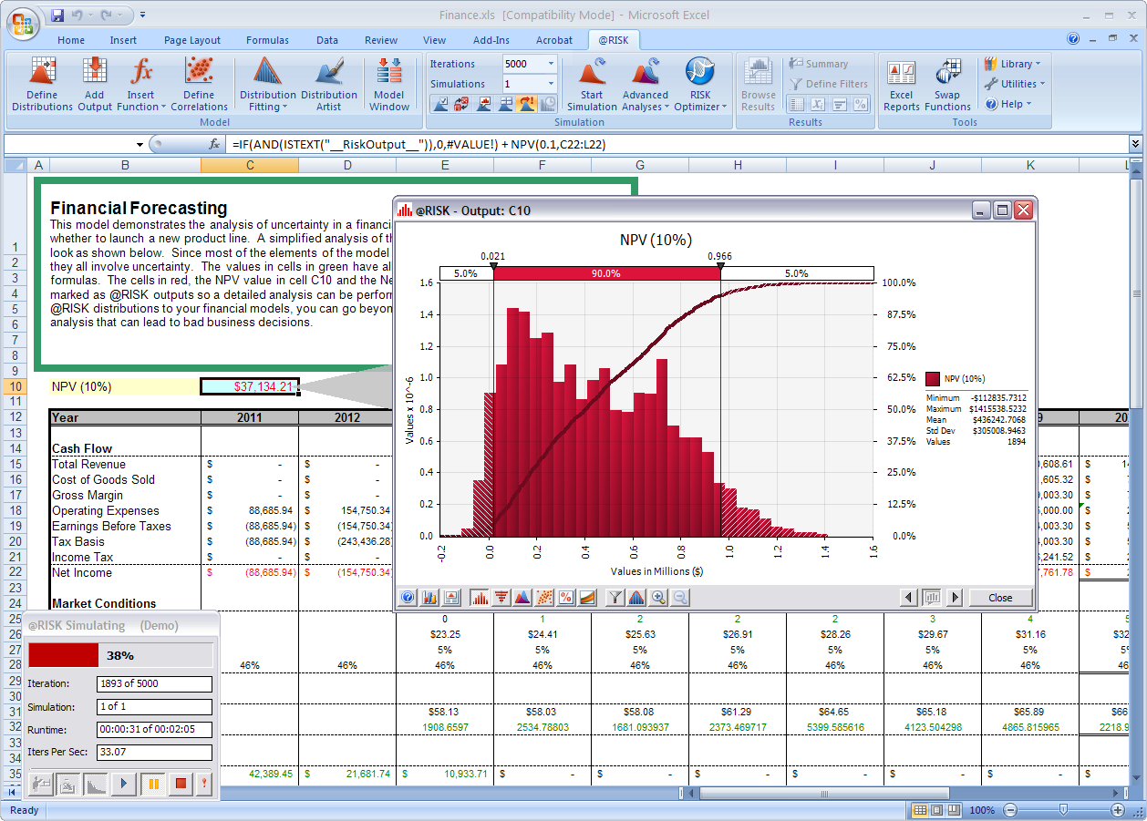Image resolution: width=1147 pixels, height=821 pixels.
Task: Stop the running simulation
Action: 180,783
